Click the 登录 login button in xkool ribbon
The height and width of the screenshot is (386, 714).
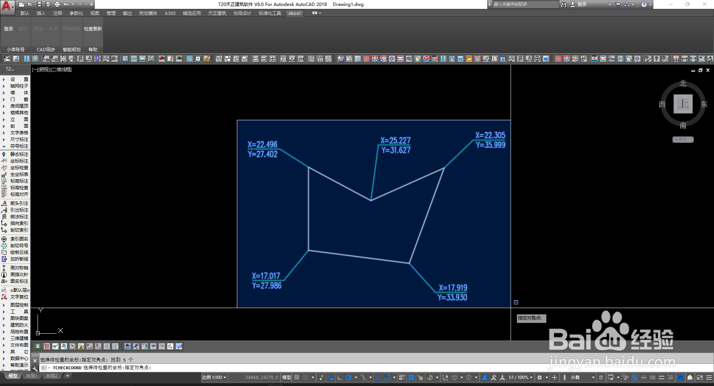tap(9, 29)
